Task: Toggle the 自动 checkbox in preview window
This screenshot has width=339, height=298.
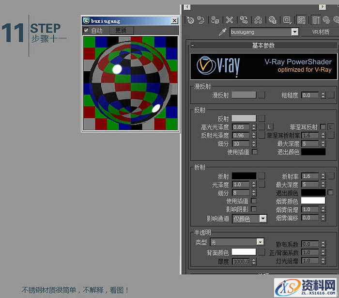Action: tap(86, 30)
